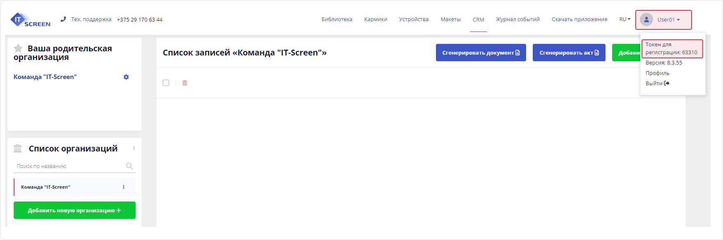This screenshot has height=240, width=723.
Task: Click the red trash delete icon
Action: (x=184, y=83)
